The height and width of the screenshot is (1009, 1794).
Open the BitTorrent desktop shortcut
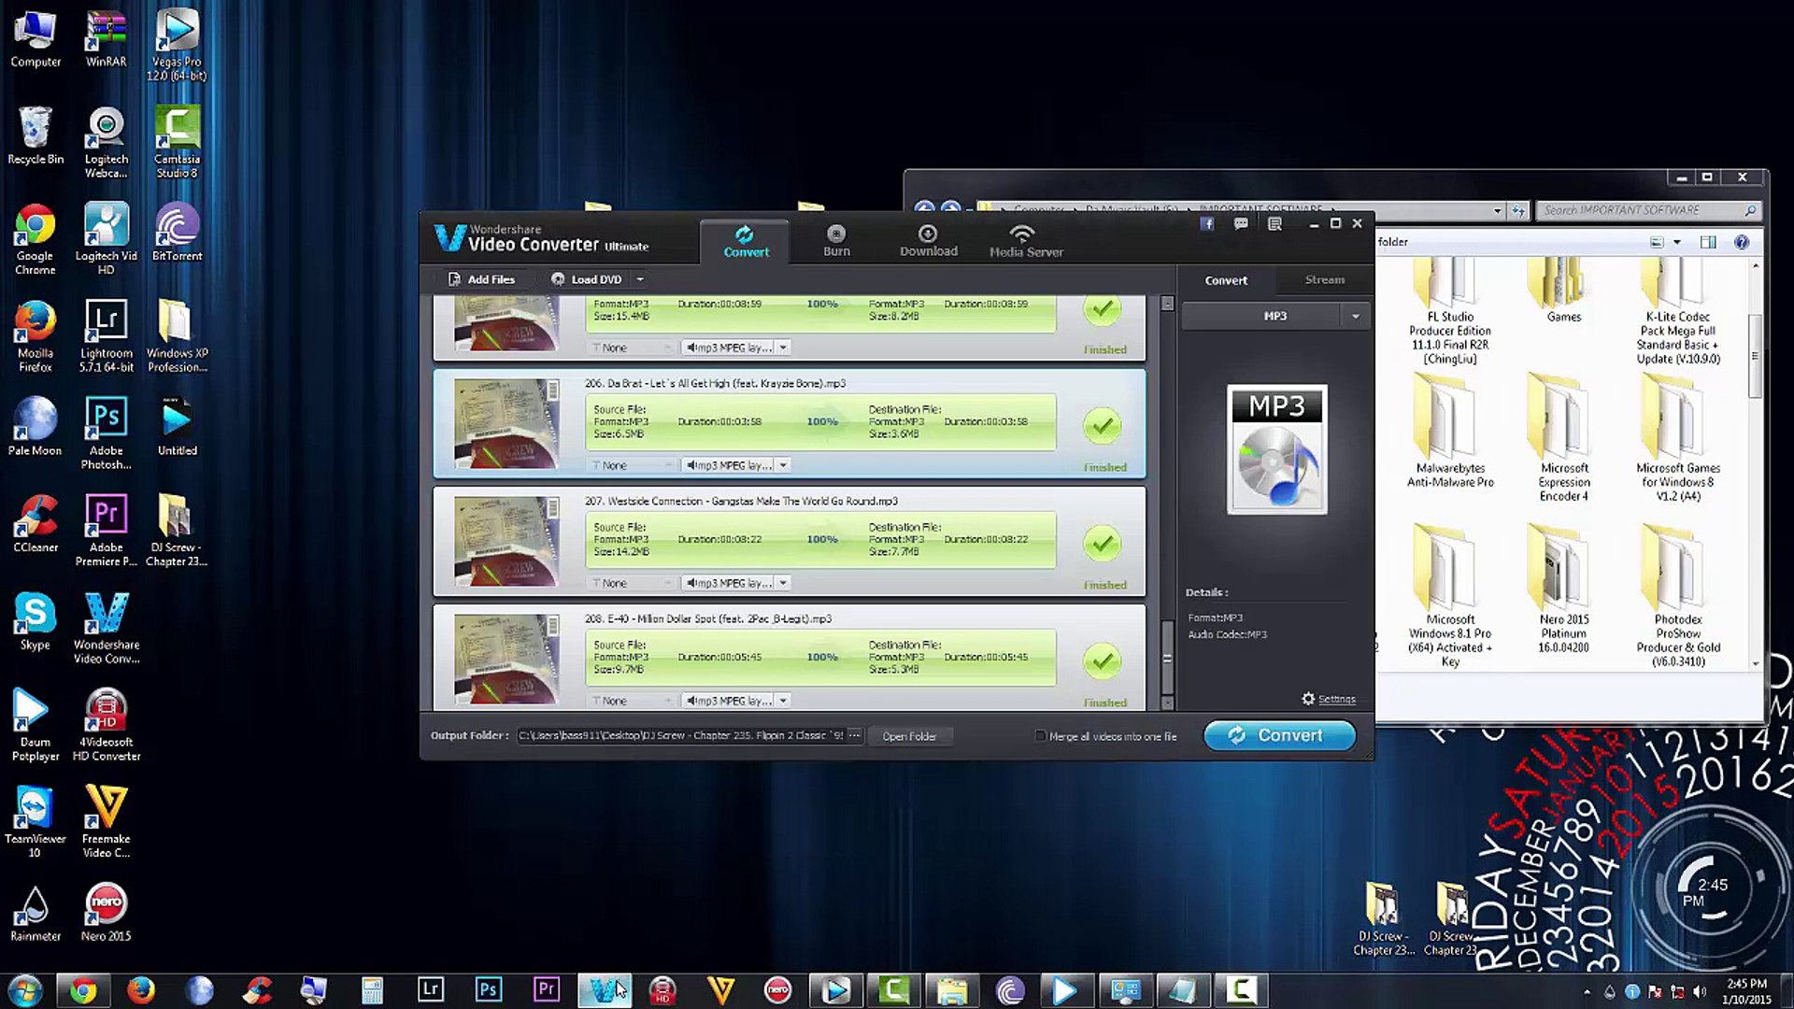(177, 233)
